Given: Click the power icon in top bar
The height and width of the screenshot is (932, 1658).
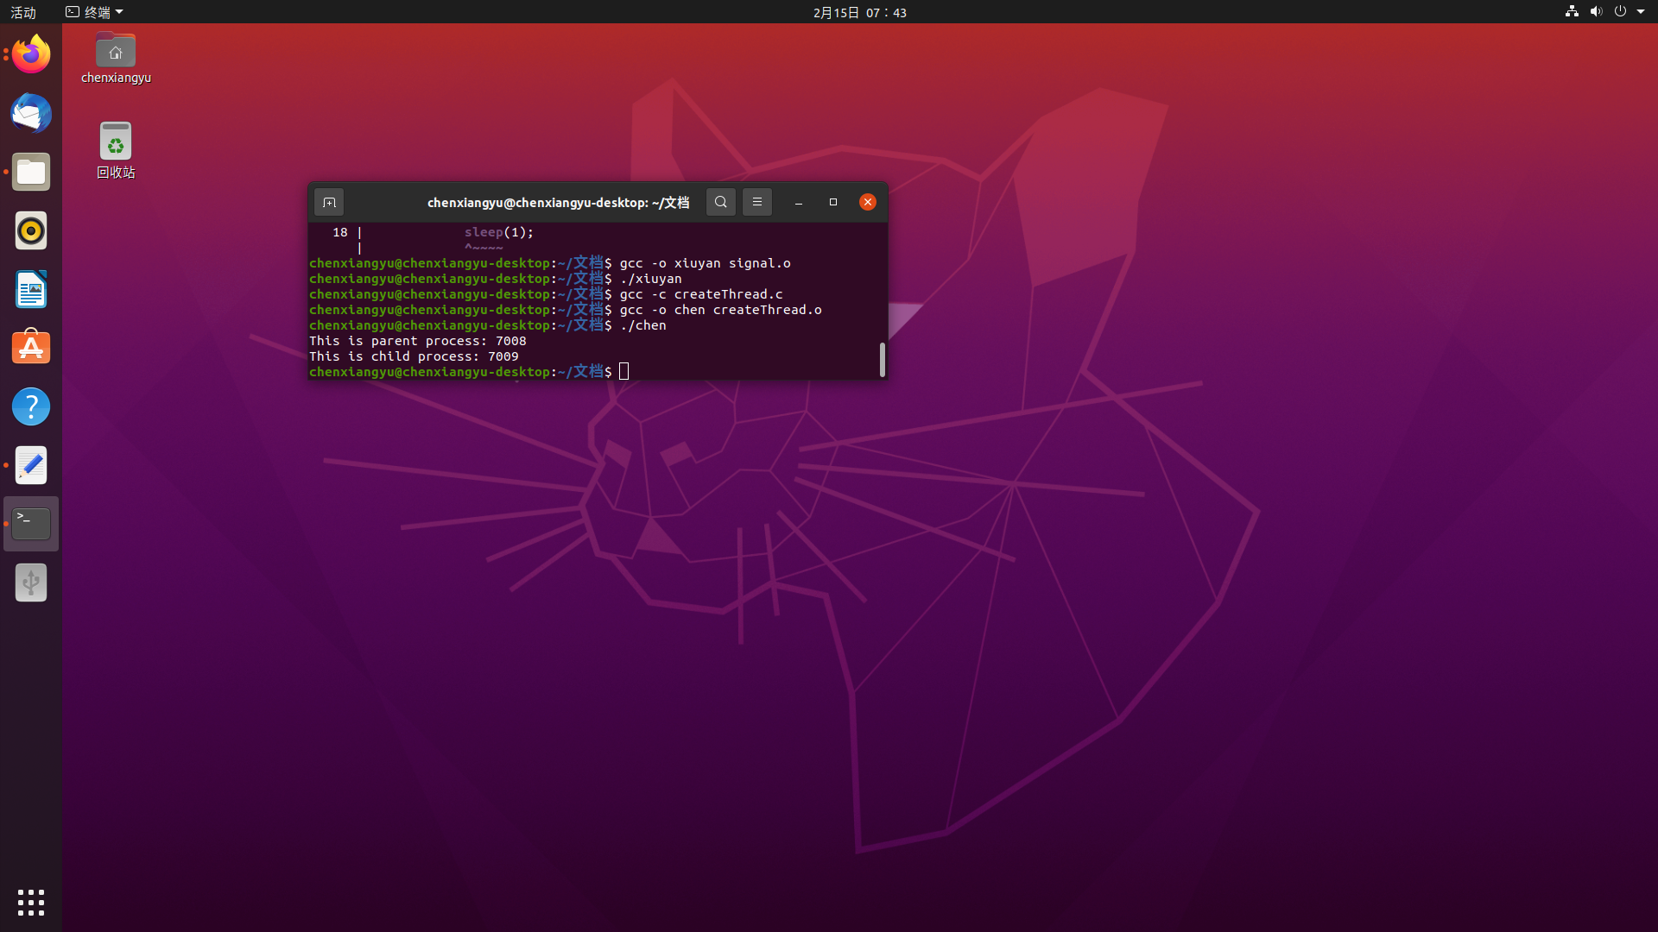Looking at the screenshot, I should 1620,11.
